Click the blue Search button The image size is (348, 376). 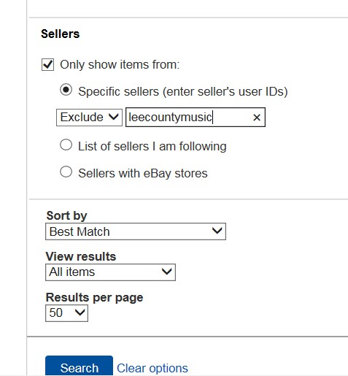(79, 366)
